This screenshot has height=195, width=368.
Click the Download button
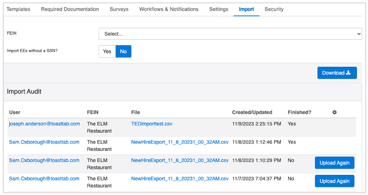click(x=337, y=73)
